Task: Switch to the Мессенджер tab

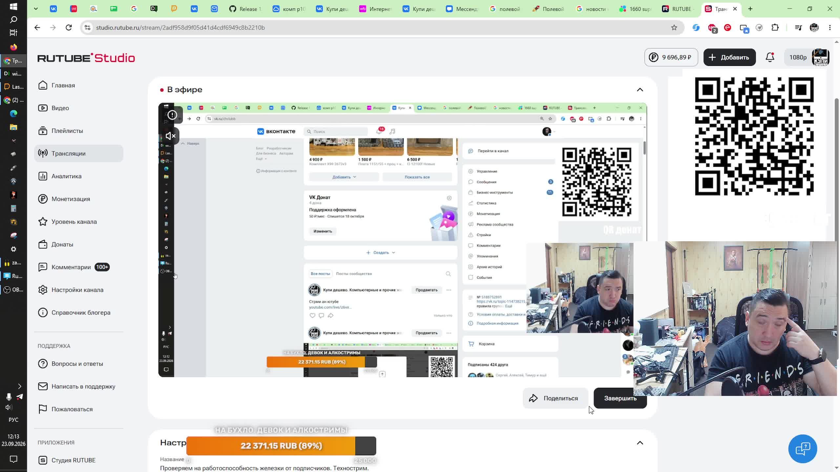Action: [x=462, y=9]
